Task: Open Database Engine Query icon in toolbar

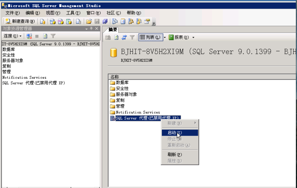Action: pos(43,21)
